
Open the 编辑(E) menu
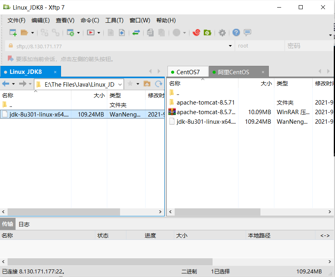coord(40,20)
